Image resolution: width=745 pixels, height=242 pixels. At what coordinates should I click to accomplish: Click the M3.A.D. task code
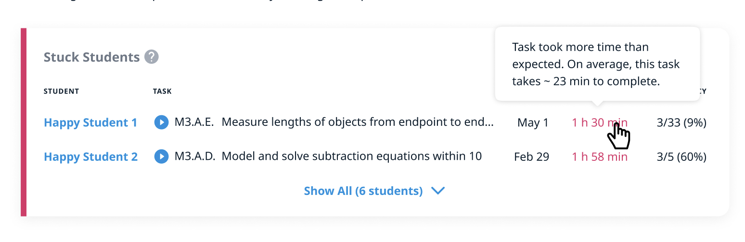194,157
